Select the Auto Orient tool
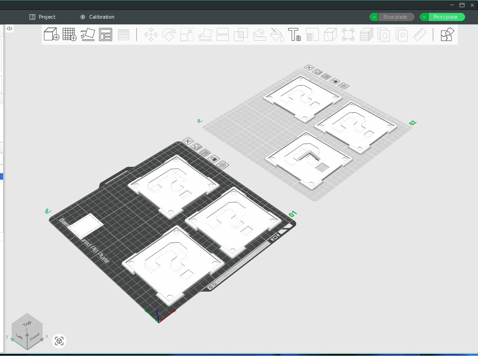This screenshot has width=478, height=356. (88, 34)
